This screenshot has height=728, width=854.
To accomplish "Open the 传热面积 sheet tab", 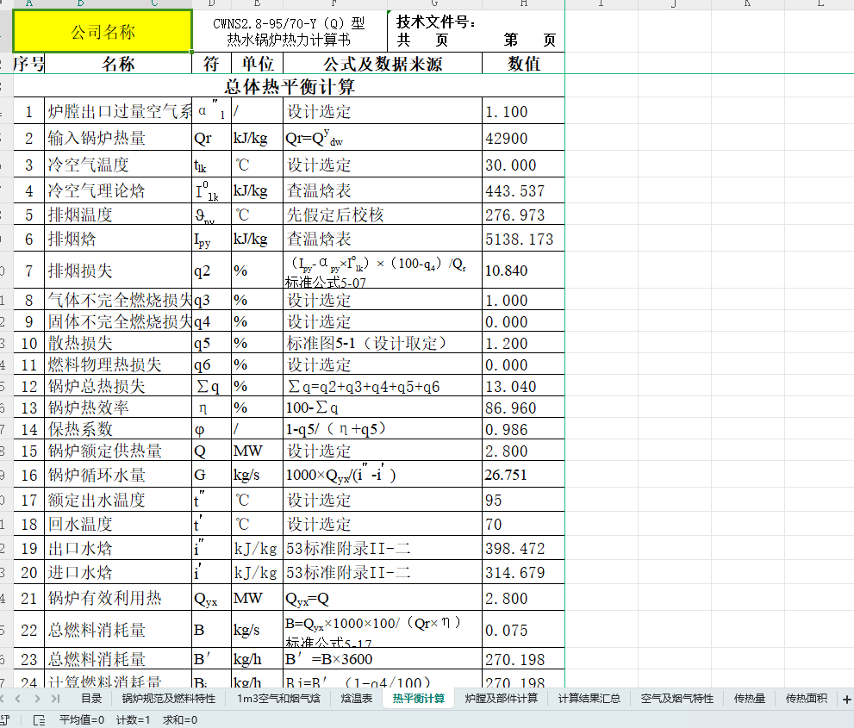I will click(806, 699).
